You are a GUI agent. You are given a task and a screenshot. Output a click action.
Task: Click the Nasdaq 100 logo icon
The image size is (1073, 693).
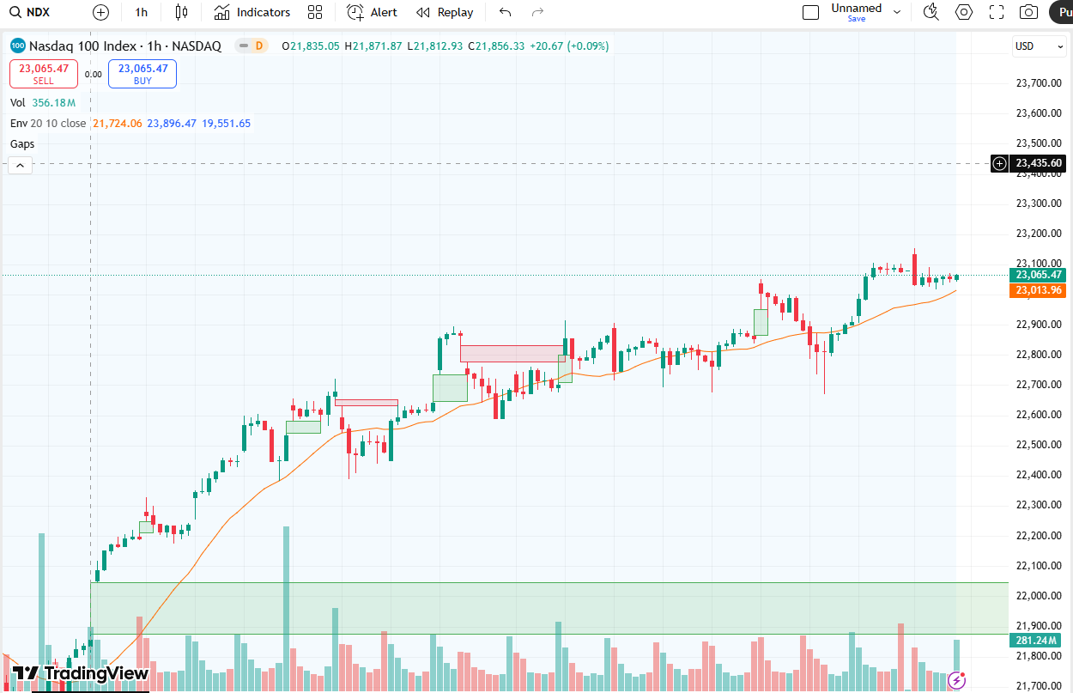pos(17,46)
